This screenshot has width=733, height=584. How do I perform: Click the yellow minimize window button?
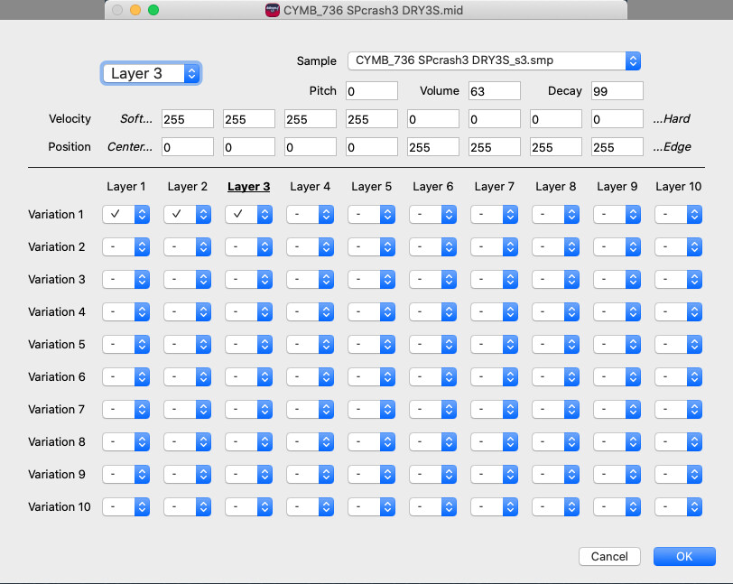pos(135,10)
